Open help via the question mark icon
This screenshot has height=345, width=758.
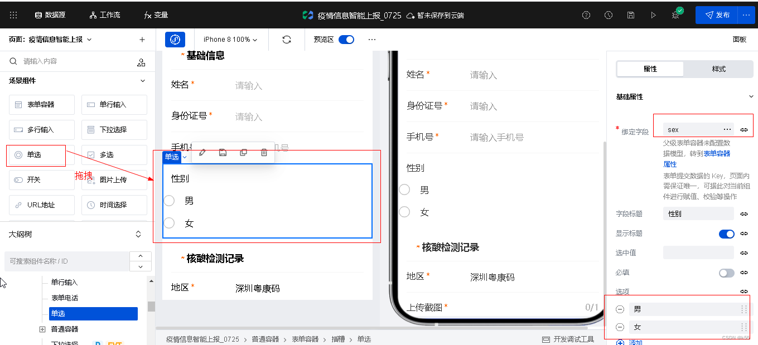(x=586, y=15)
